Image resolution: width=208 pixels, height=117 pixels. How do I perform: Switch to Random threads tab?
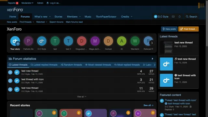(x=71, y=65)
